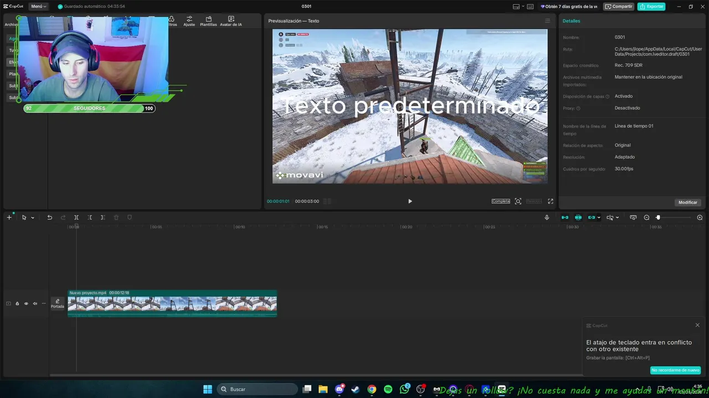The height and width of the screenshot is (398, 709).
Task: Click the split clip tool
Action: pyautogui.click(x=76, y=217)
